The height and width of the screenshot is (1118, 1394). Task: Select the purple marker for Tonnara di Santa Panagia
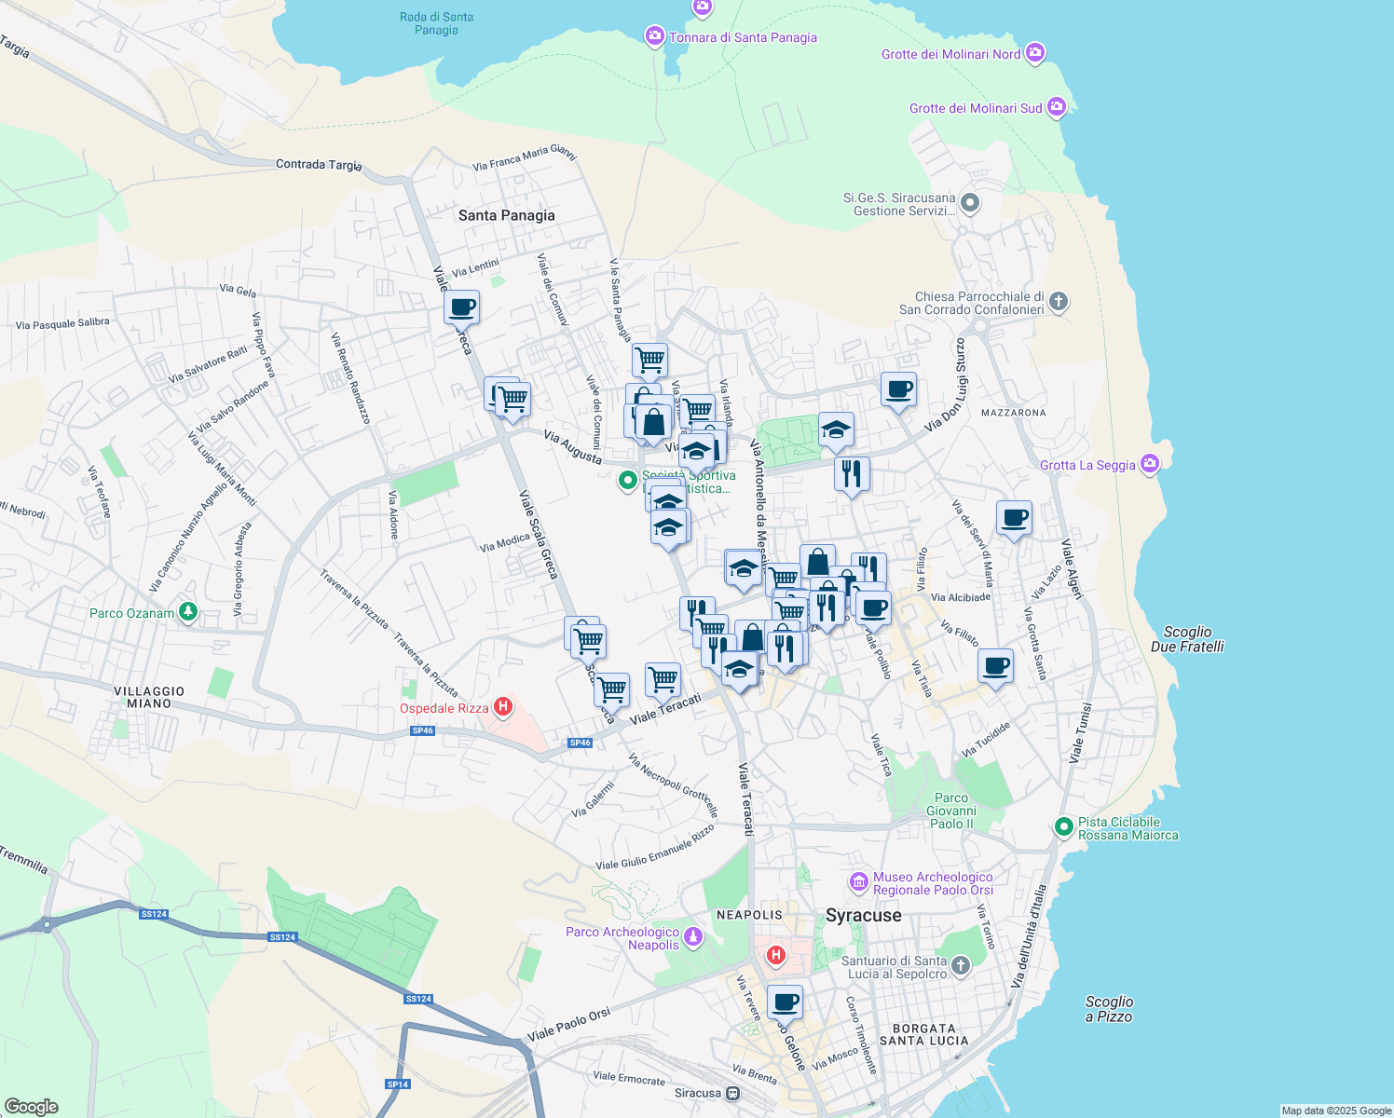point(655,37)
